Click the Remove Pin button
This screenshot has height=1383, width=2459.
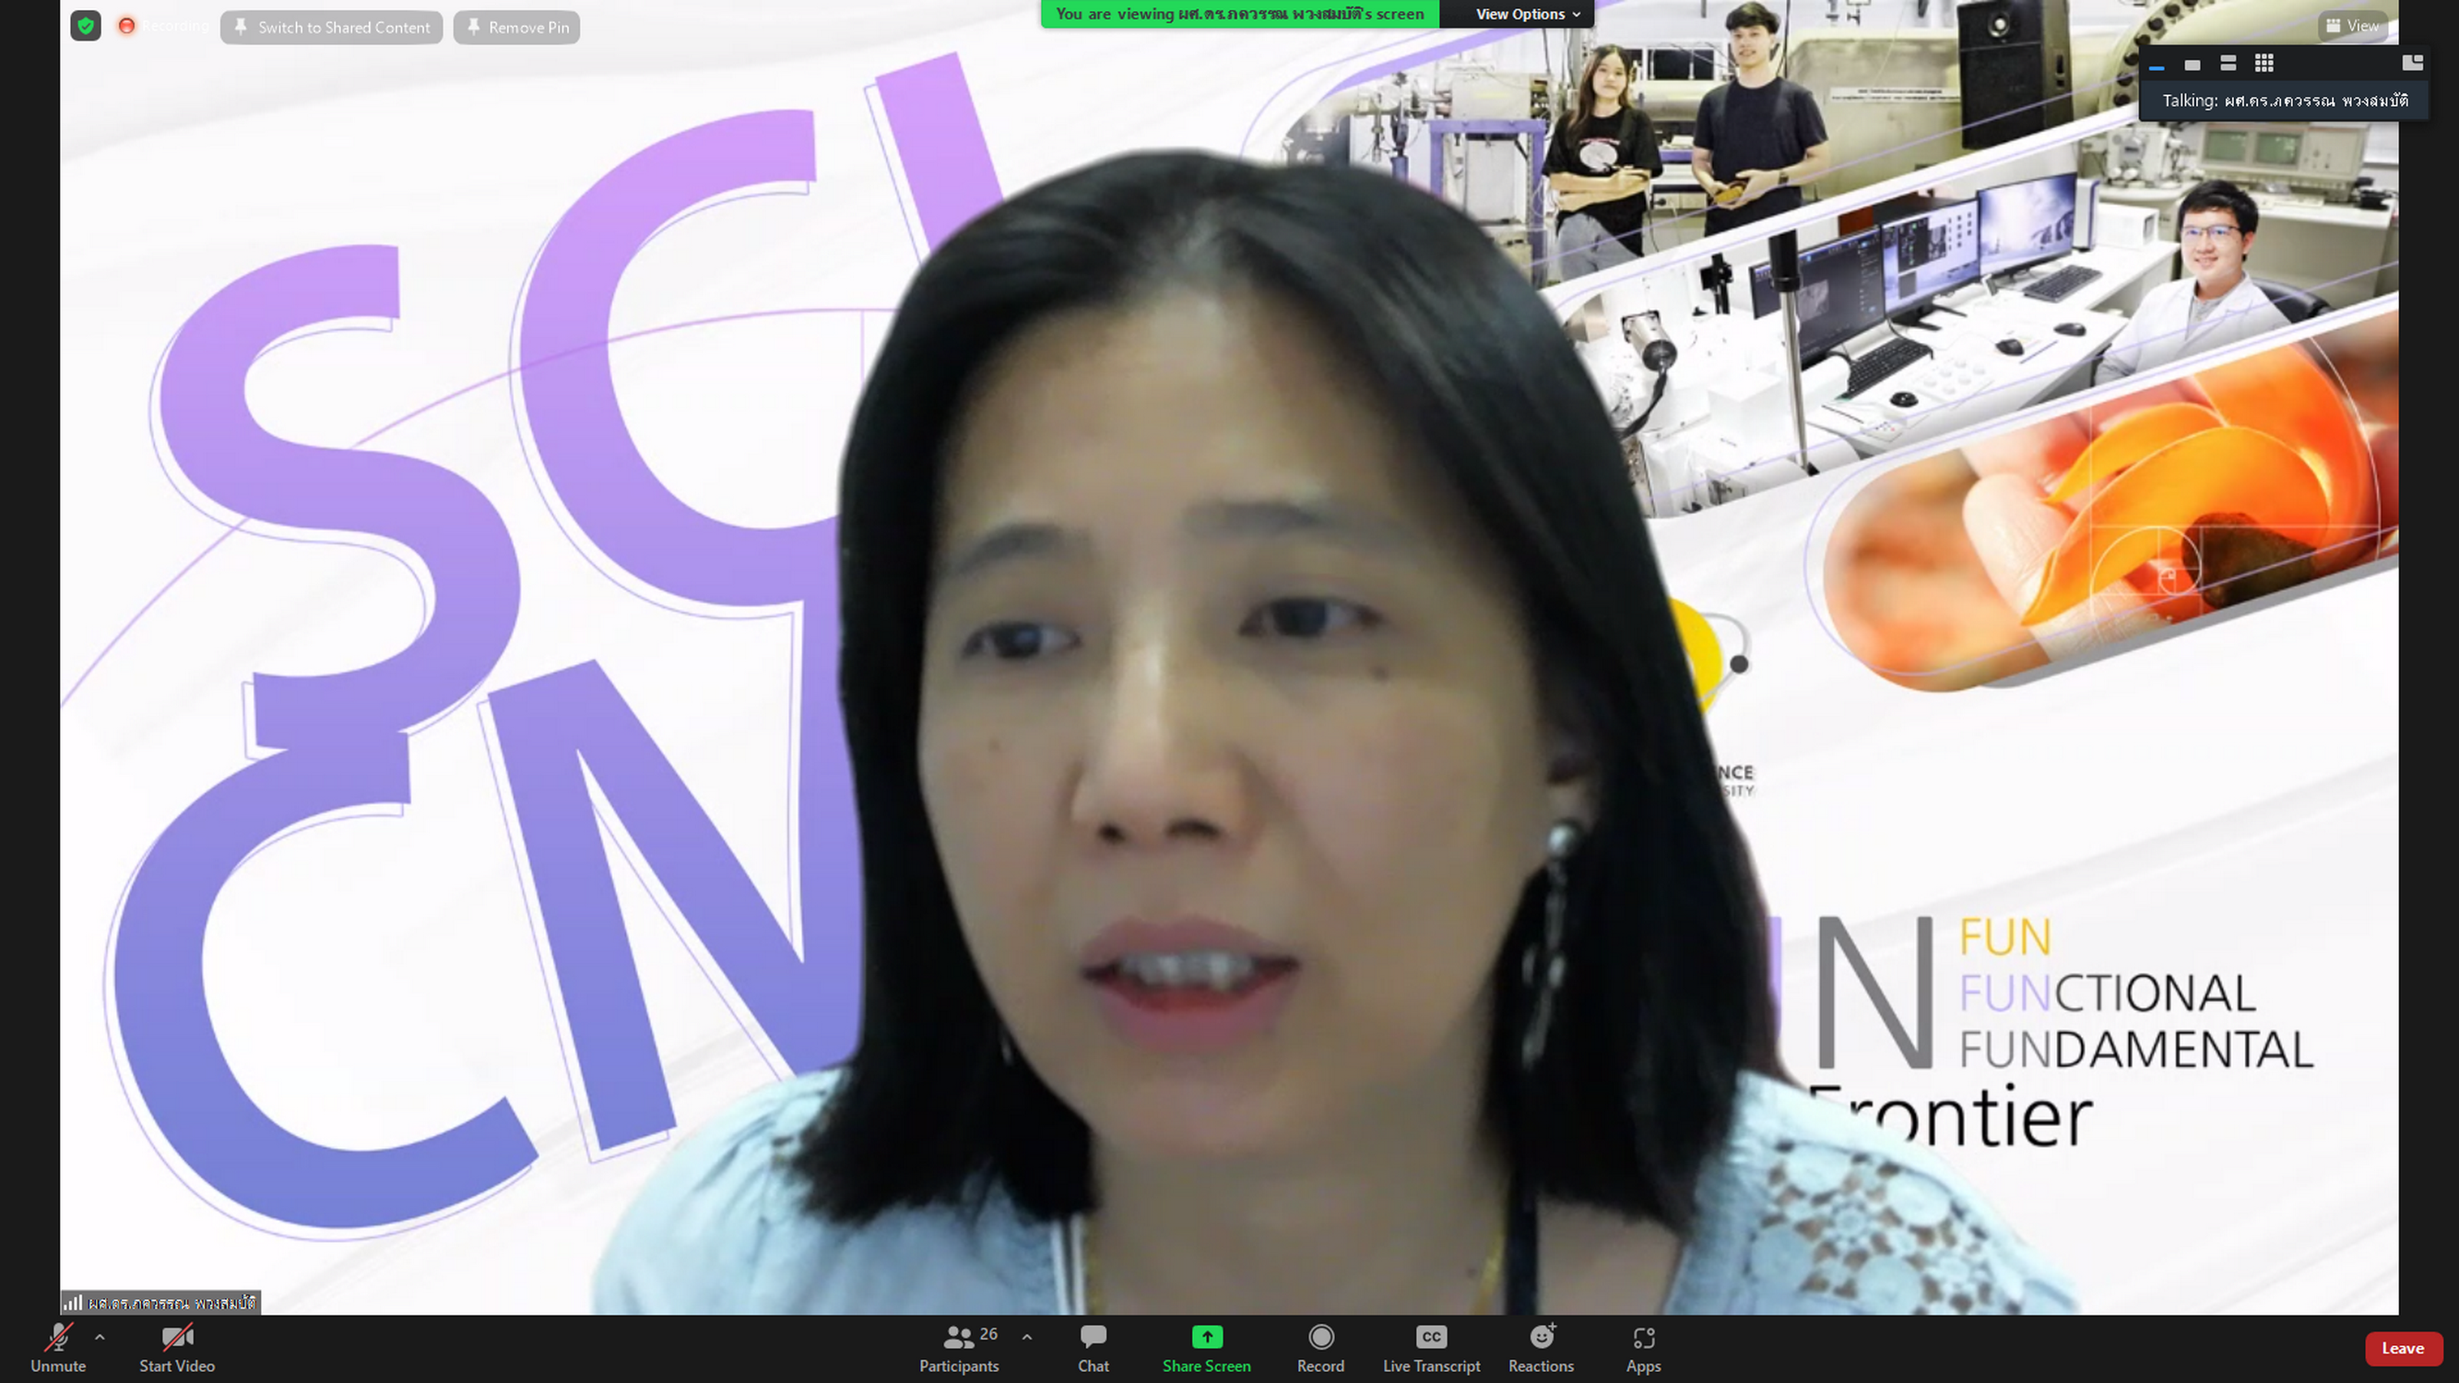coord(516,28)
